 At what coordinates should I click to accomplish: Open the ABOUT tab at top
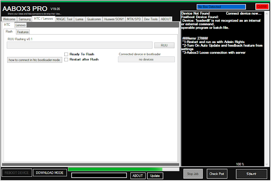pos(166,19)
